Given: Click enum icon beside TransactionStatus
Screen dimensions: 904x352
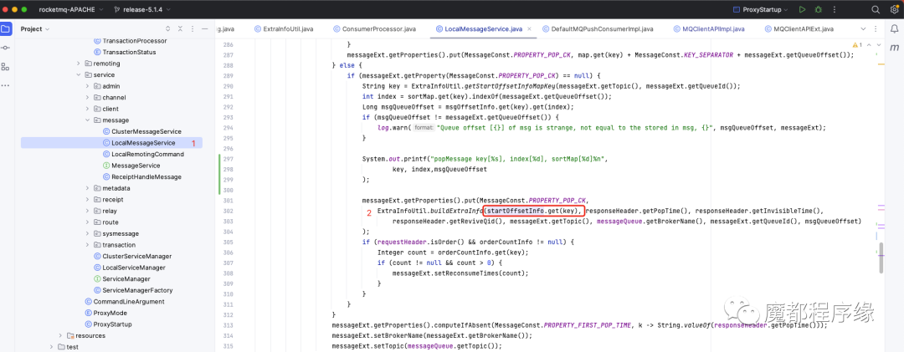Looking at the screenshot, I should pos(97,52).
